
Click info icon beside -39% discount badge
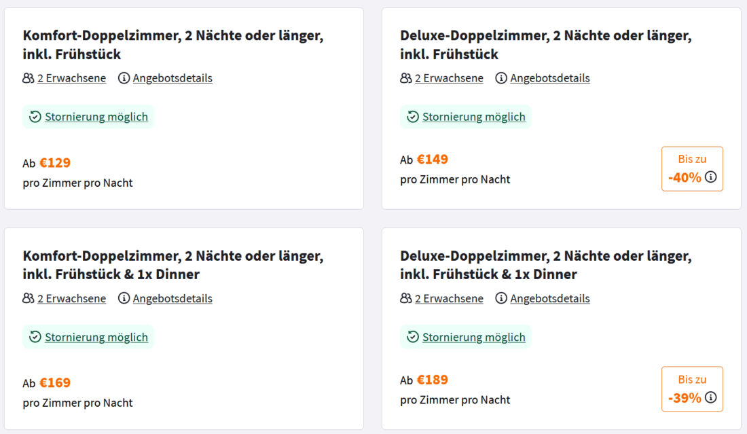coord(711,398)
